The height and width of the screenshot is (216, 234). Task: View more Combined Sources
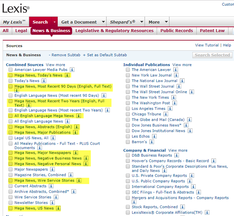point(55,65)
